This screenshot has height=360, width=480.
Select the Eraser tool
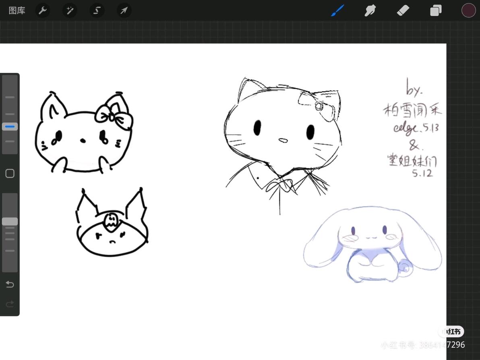[403, 11]
